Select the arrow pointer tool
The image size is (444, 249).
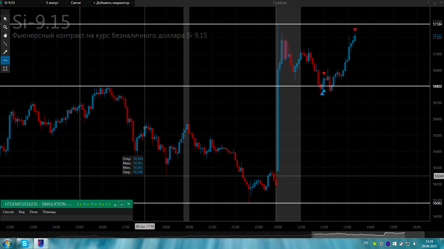point(5,19)
